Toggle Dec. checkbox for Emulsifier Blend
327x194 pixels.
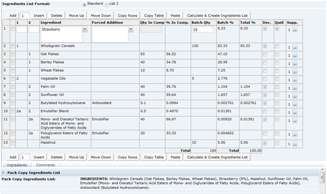(x=265, y=112)
